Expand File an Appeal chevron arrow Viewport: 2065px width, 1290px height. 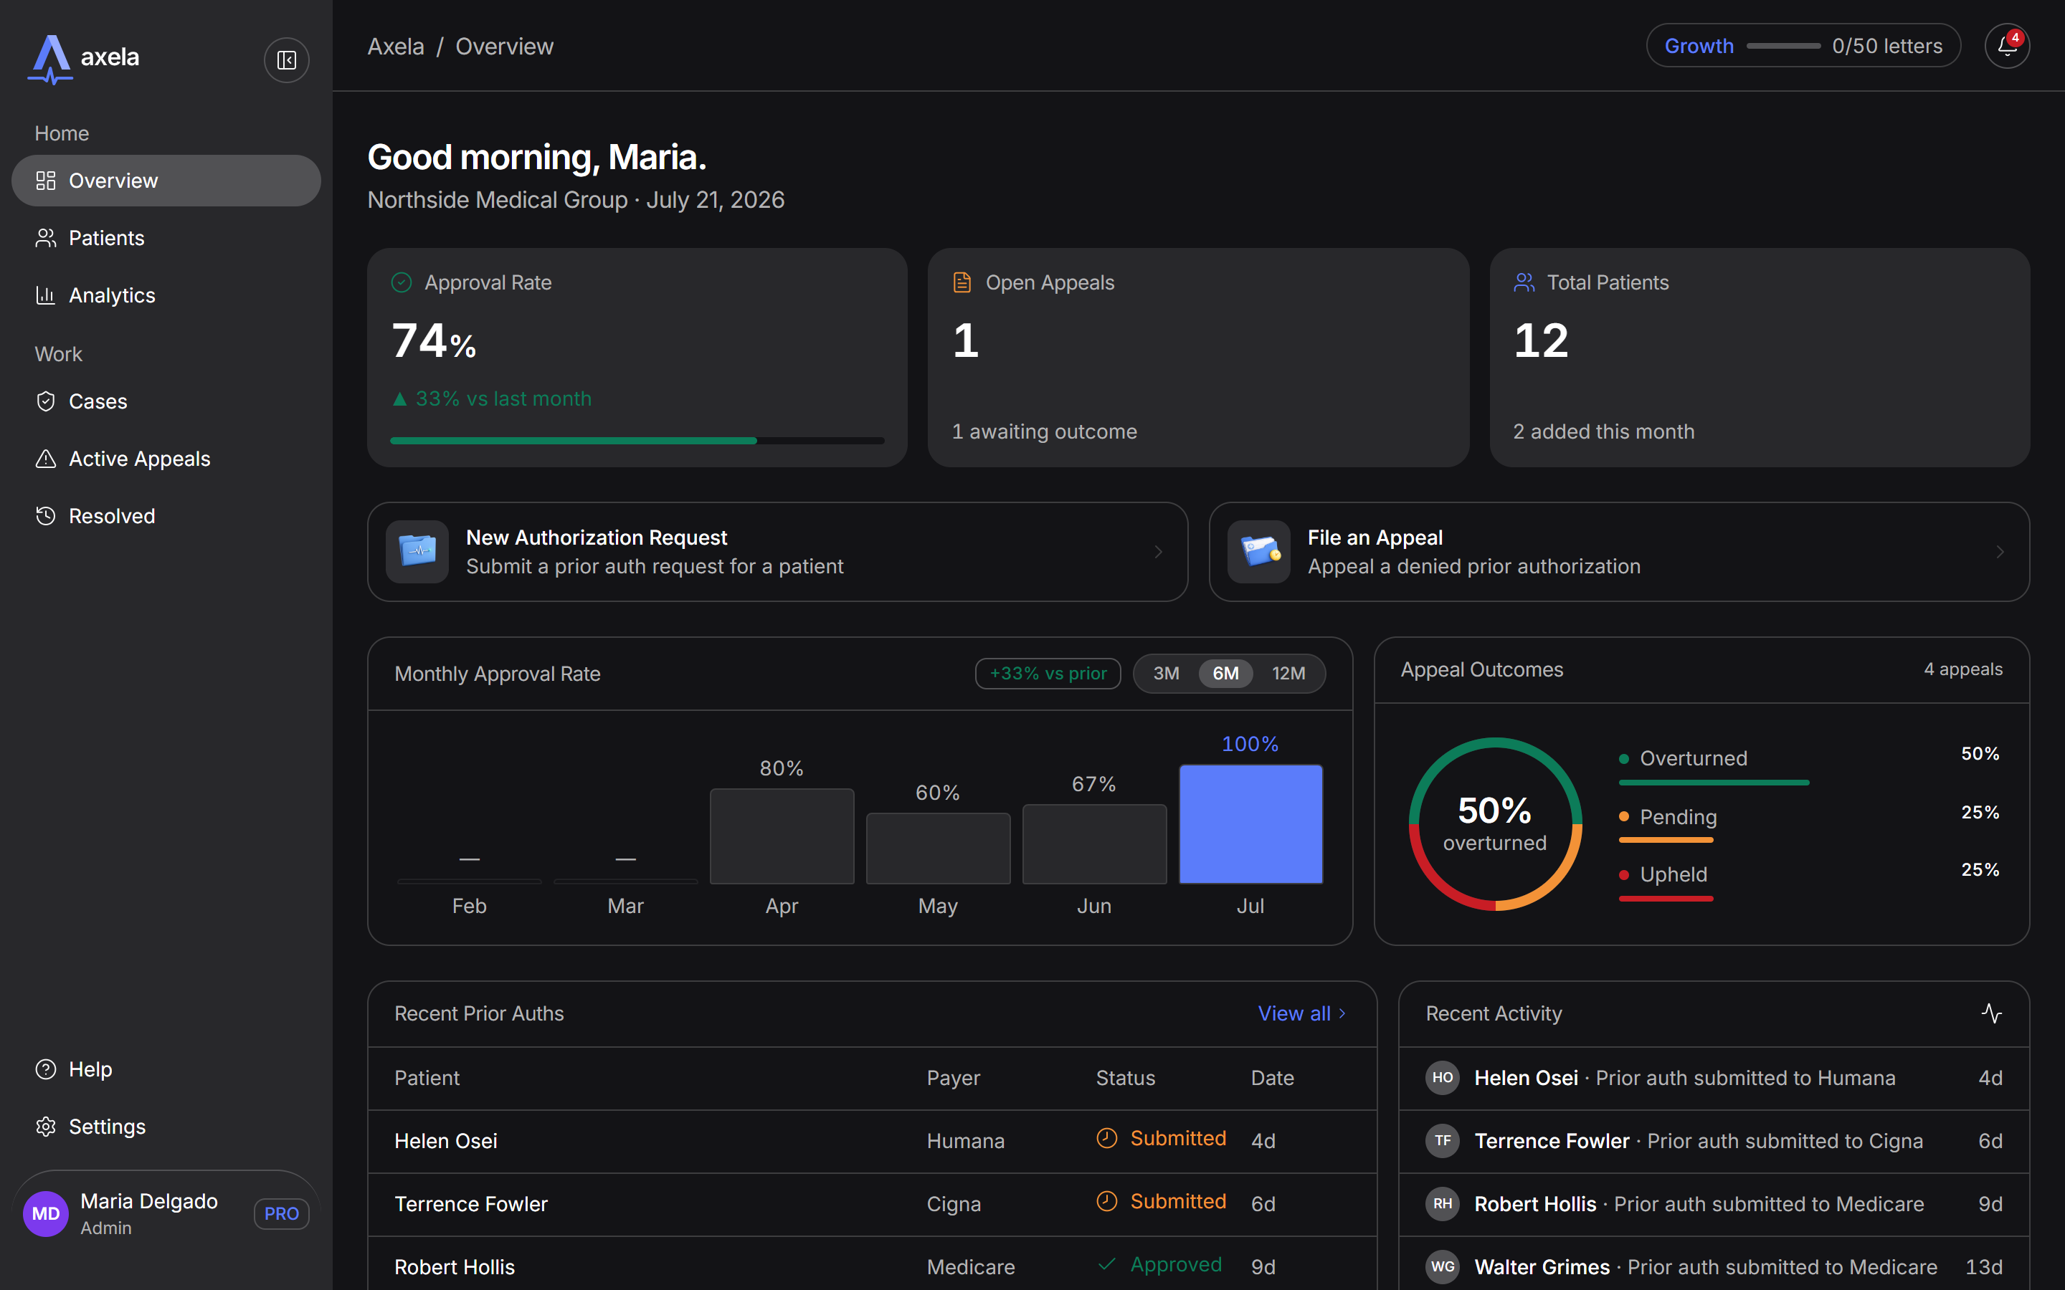pyautogui.click(x=1999, y=552)
